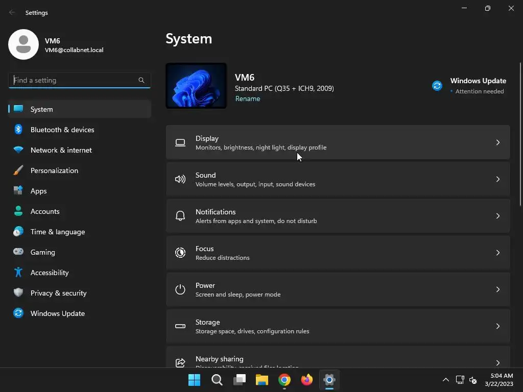Open Task View from the taskbar

click(x=240, y=380)
